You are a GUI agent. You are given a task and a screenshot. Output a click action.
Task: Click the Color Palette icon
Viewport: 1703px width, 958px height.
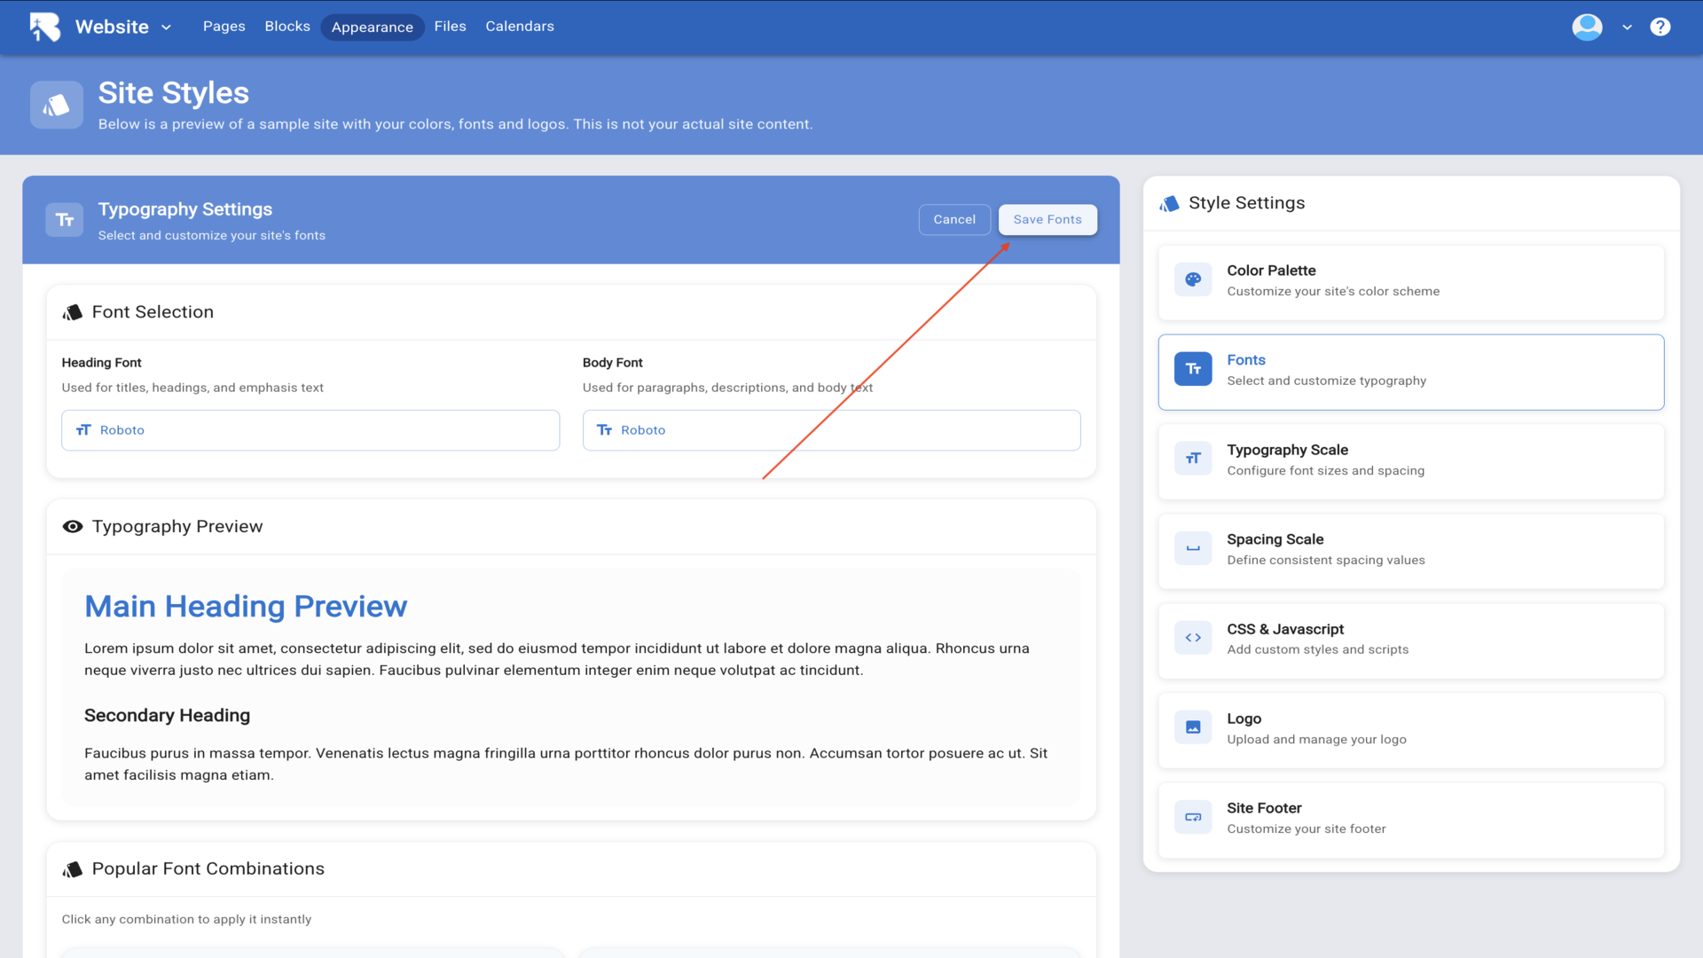tap(1193, 279)
